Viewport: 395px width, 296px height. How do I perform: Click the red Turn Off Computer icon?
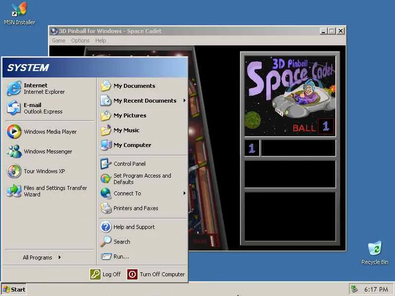point(132,274)
